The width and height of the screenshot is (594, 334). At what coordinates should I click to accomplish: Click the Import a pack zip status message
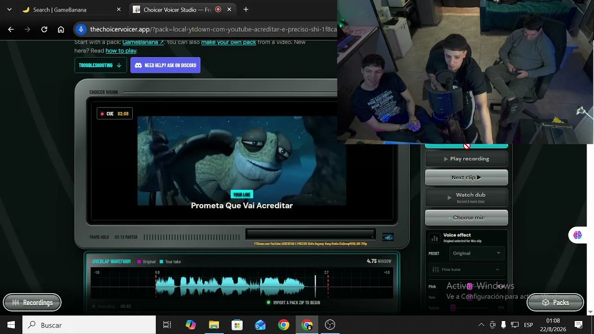(x=293, y=302)
